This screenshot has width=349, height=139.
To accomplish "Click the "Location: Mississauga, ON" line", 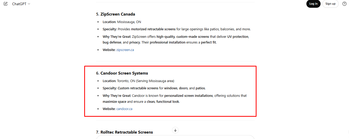I will 122,22.
